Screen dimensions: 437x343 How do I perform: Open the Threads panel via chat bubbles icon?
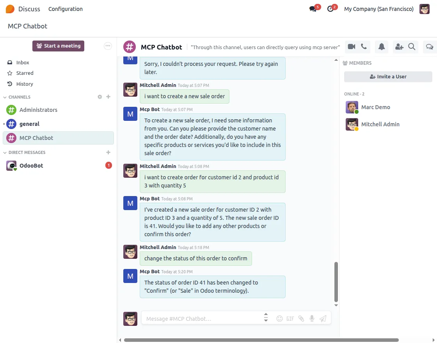(x=430, y=47)
